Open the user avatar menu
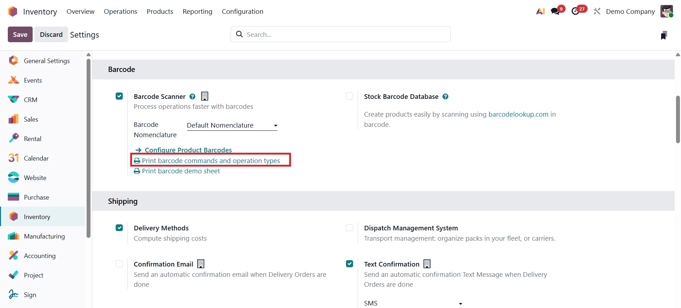 (x=667, y=11)
